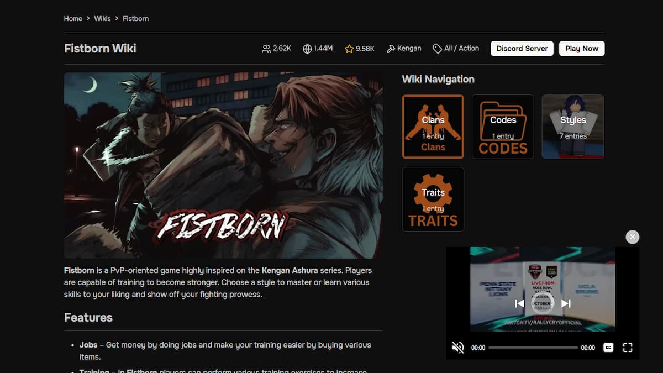Screen dimensions: 663x373
Task: Open the Discord Server button
Action: [x=522, y=49]
